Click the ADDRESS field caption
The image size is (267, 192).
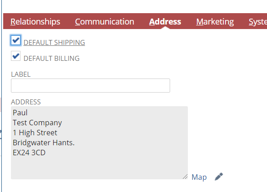26,102
